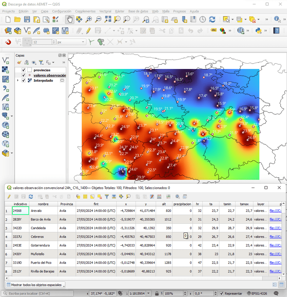Screen dimensions: 287x297
Task: Open the Vectorial menu
Action: [105, 11]
